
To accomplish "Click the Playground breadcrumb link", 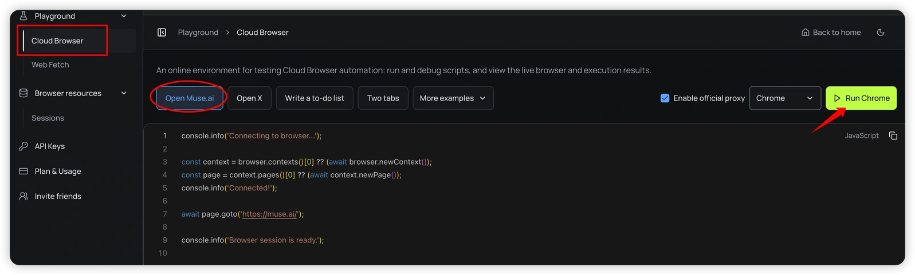I will point(198,33).
